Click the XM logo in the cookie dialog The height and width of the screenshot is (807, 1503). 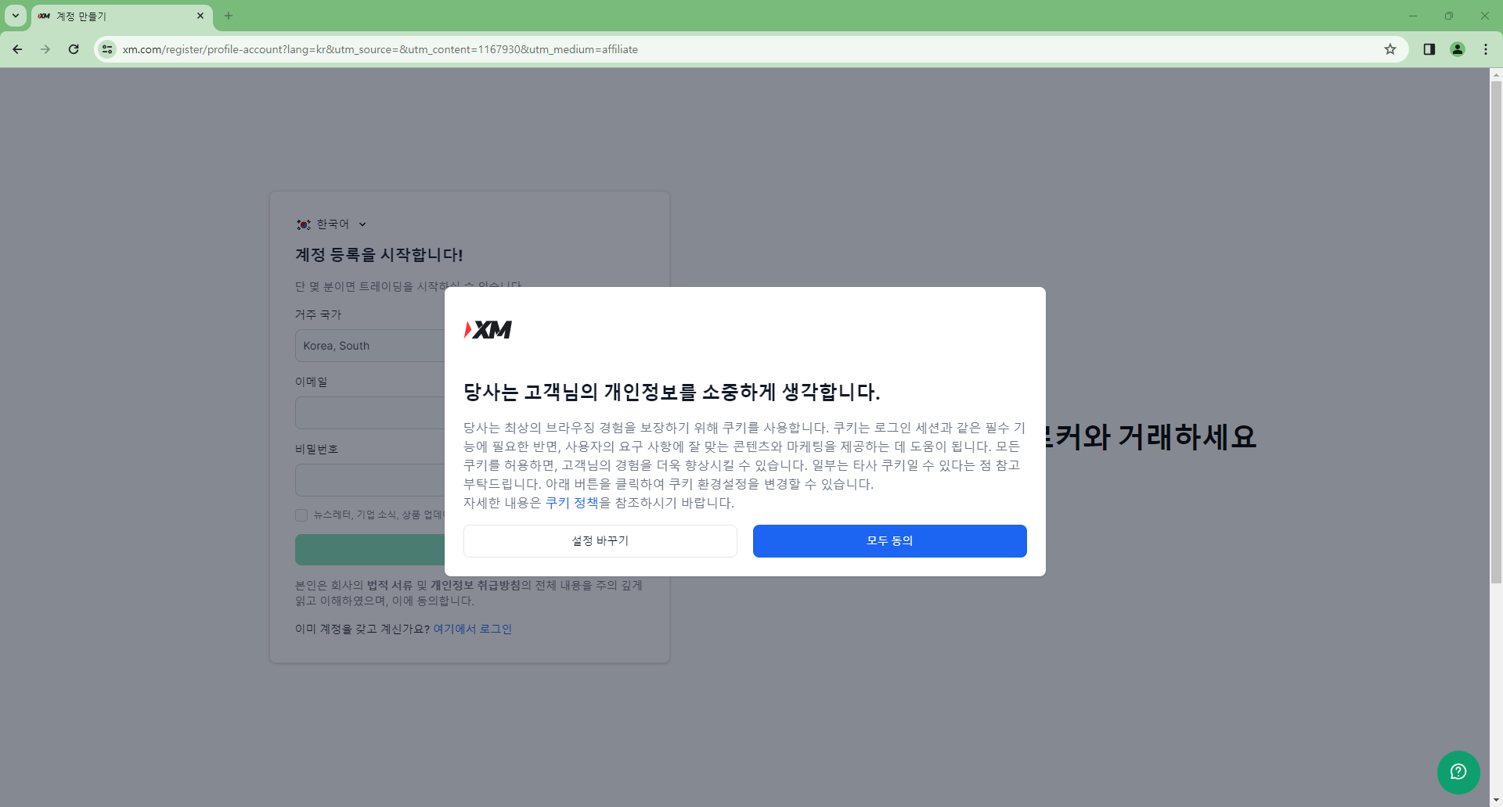tap(487, 329)
